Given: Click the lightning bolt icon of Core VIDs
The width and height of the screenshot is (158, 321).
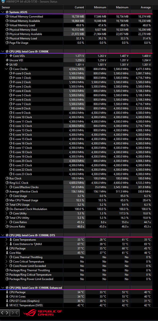Looking at the screenshot, I should [x=11, y=56].
